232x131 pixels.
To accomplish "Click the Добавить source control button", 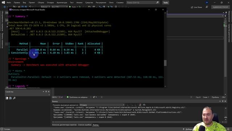I will coord(188,129).
